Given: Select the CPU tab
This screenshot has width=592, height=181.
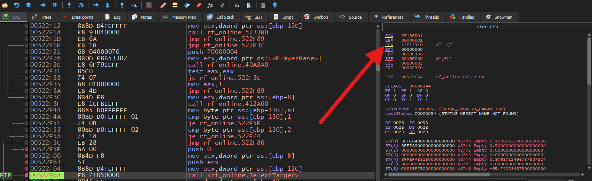Looking at the screenshot, I should click(13, 17).
